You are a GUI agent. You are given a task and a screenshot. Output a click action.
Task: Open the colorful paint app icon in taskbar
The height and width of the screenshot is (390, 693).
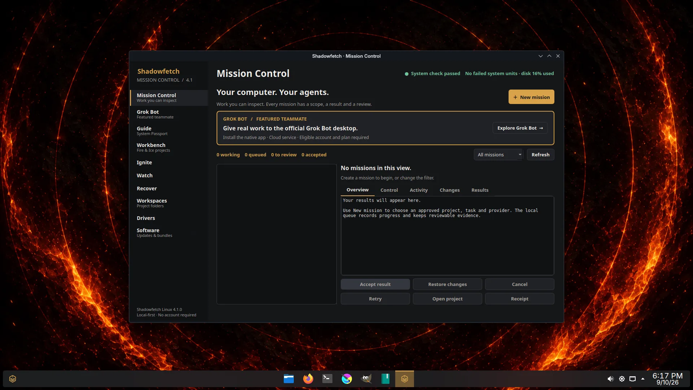coord(346,379)
